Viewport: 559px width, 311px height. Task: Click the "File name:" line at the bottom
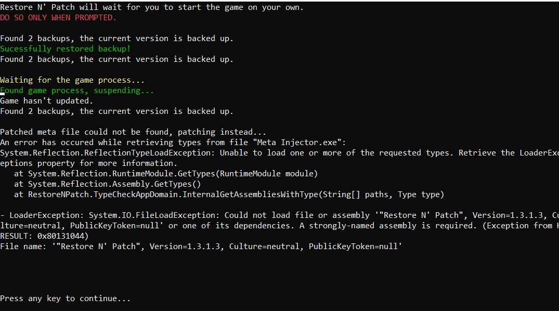pos(201,247)
